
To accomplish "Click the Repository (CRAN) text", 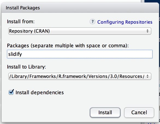I will (29, 31).
